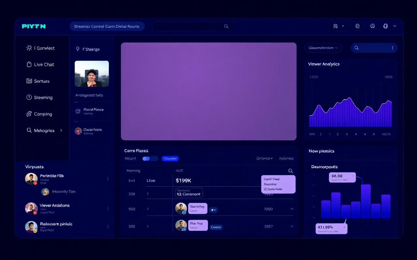Select the Streamy Control Com Dilatal Roons tab
The height and width of the screenshot is (260, 417).
[x=107, y=26]
